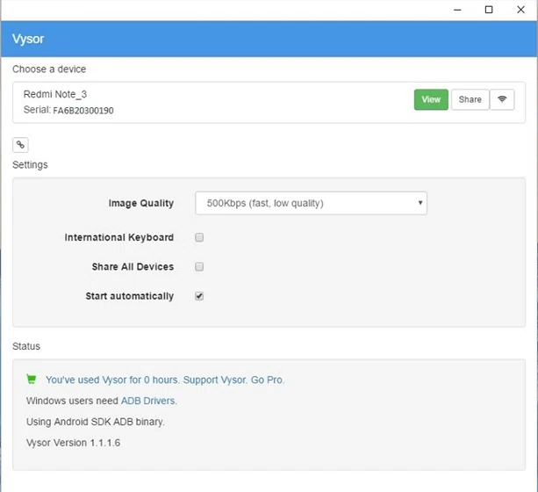Click the serial FA6B20300190 text
The width and height of the screenshot is (538, 492).
[83, 111]
